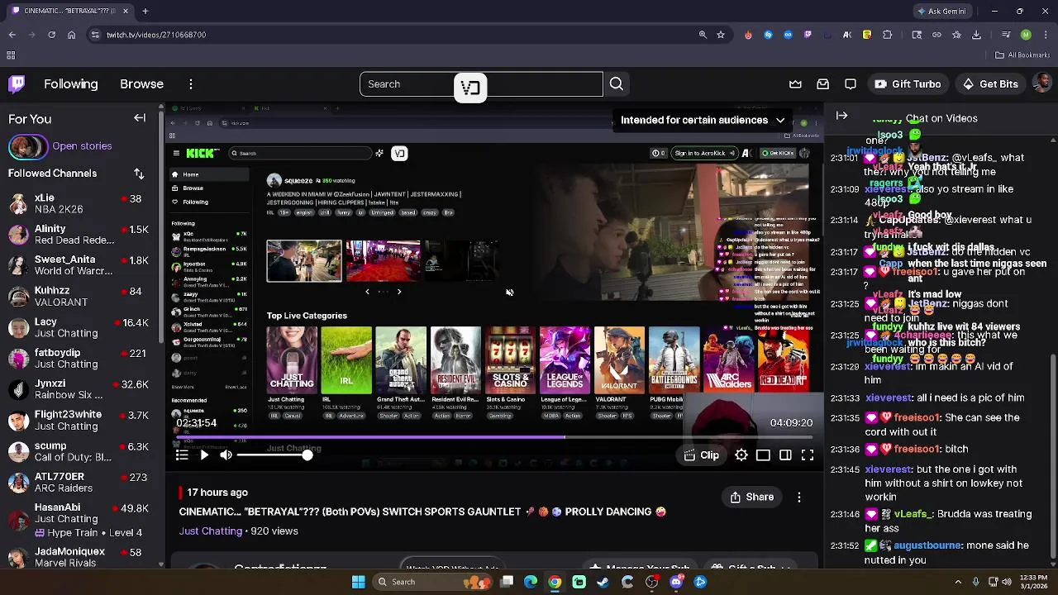Open the video player settings gear
Screen dimensions: 1058x595
click(x=741, y=455)
